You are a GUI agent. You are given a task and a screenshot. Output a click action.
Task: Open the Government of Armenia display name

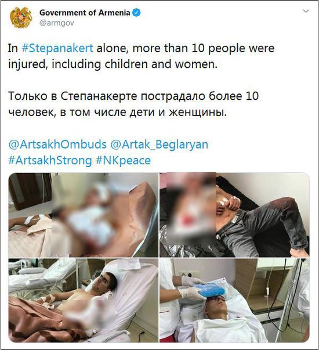coord(85,13)
